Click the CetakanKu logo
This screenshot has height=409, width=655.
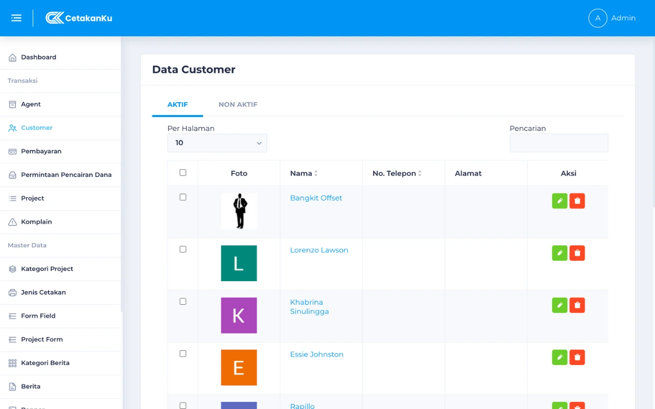coord(79,18)
